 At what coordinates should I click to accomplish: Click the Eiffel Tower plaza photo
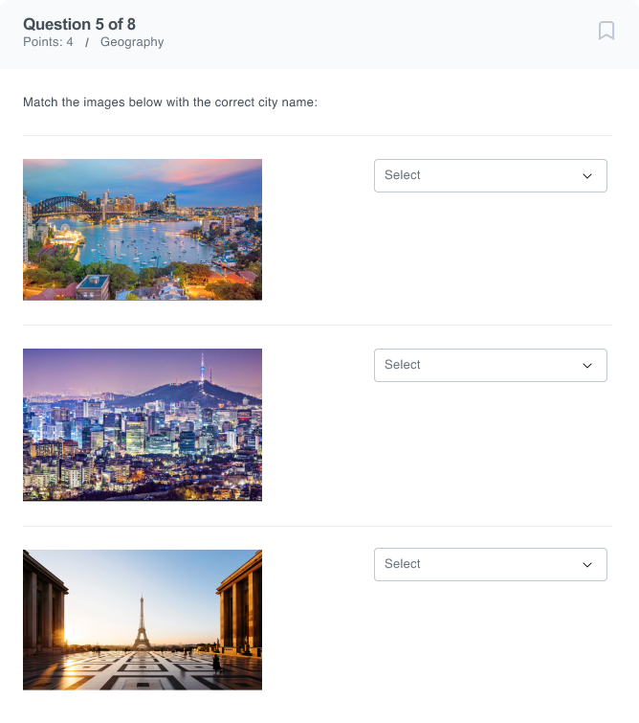(x=143, y=620)
